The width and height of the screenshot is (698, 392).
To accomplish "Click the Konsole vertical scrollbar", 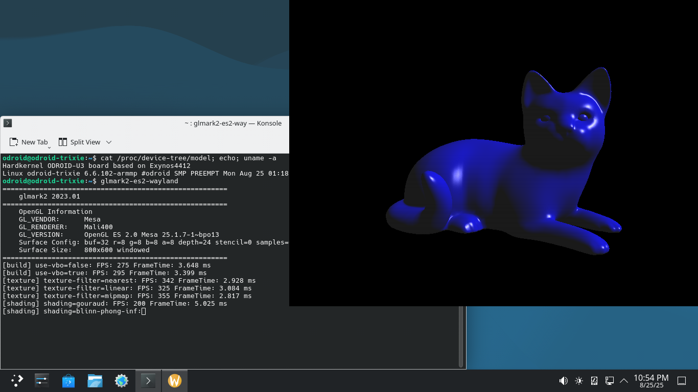I will tap(461, 337).
